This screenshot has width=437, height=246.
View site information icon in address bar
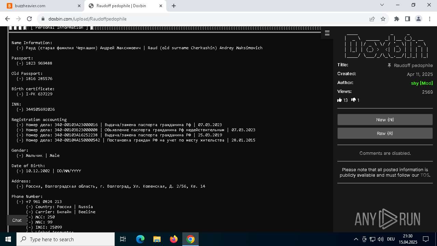click(43, 19)
